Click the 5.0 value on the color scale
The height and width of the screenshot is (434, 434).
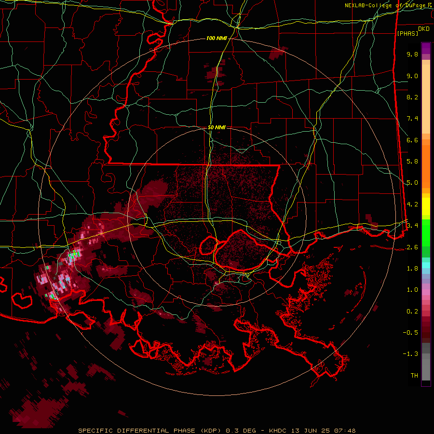click(x=412, y=183)
